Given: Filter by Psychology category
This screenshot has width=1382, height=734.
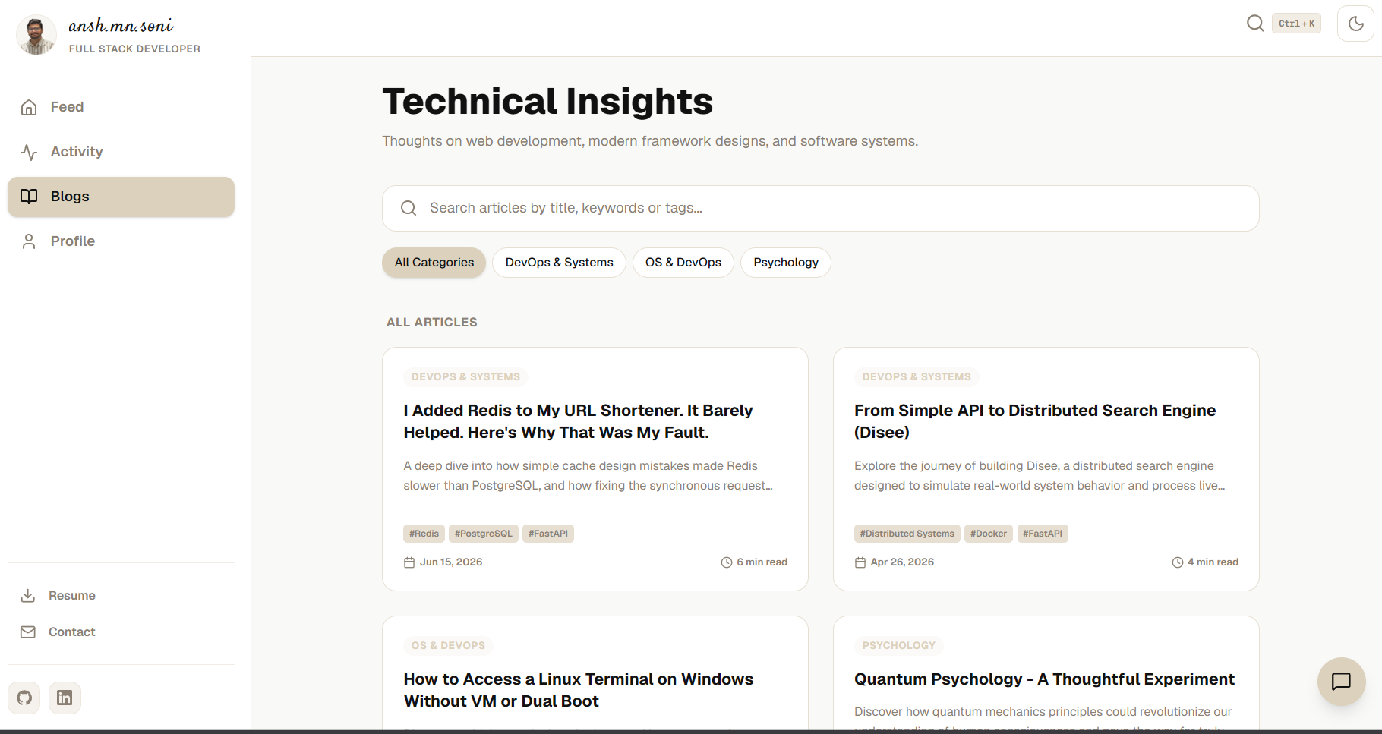Looking at the screenshot, I should pyautogui.click(x=786, y=263).
